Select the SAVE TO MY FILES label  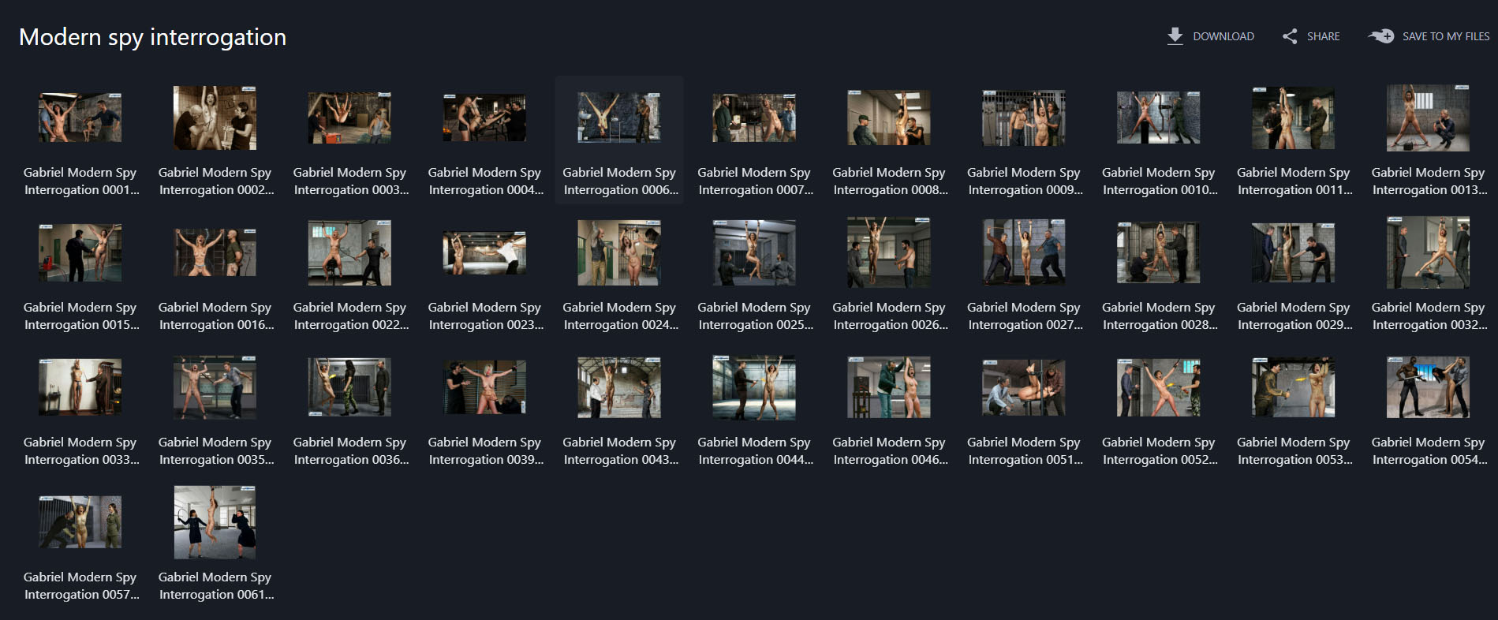(x=1445, y=36)
